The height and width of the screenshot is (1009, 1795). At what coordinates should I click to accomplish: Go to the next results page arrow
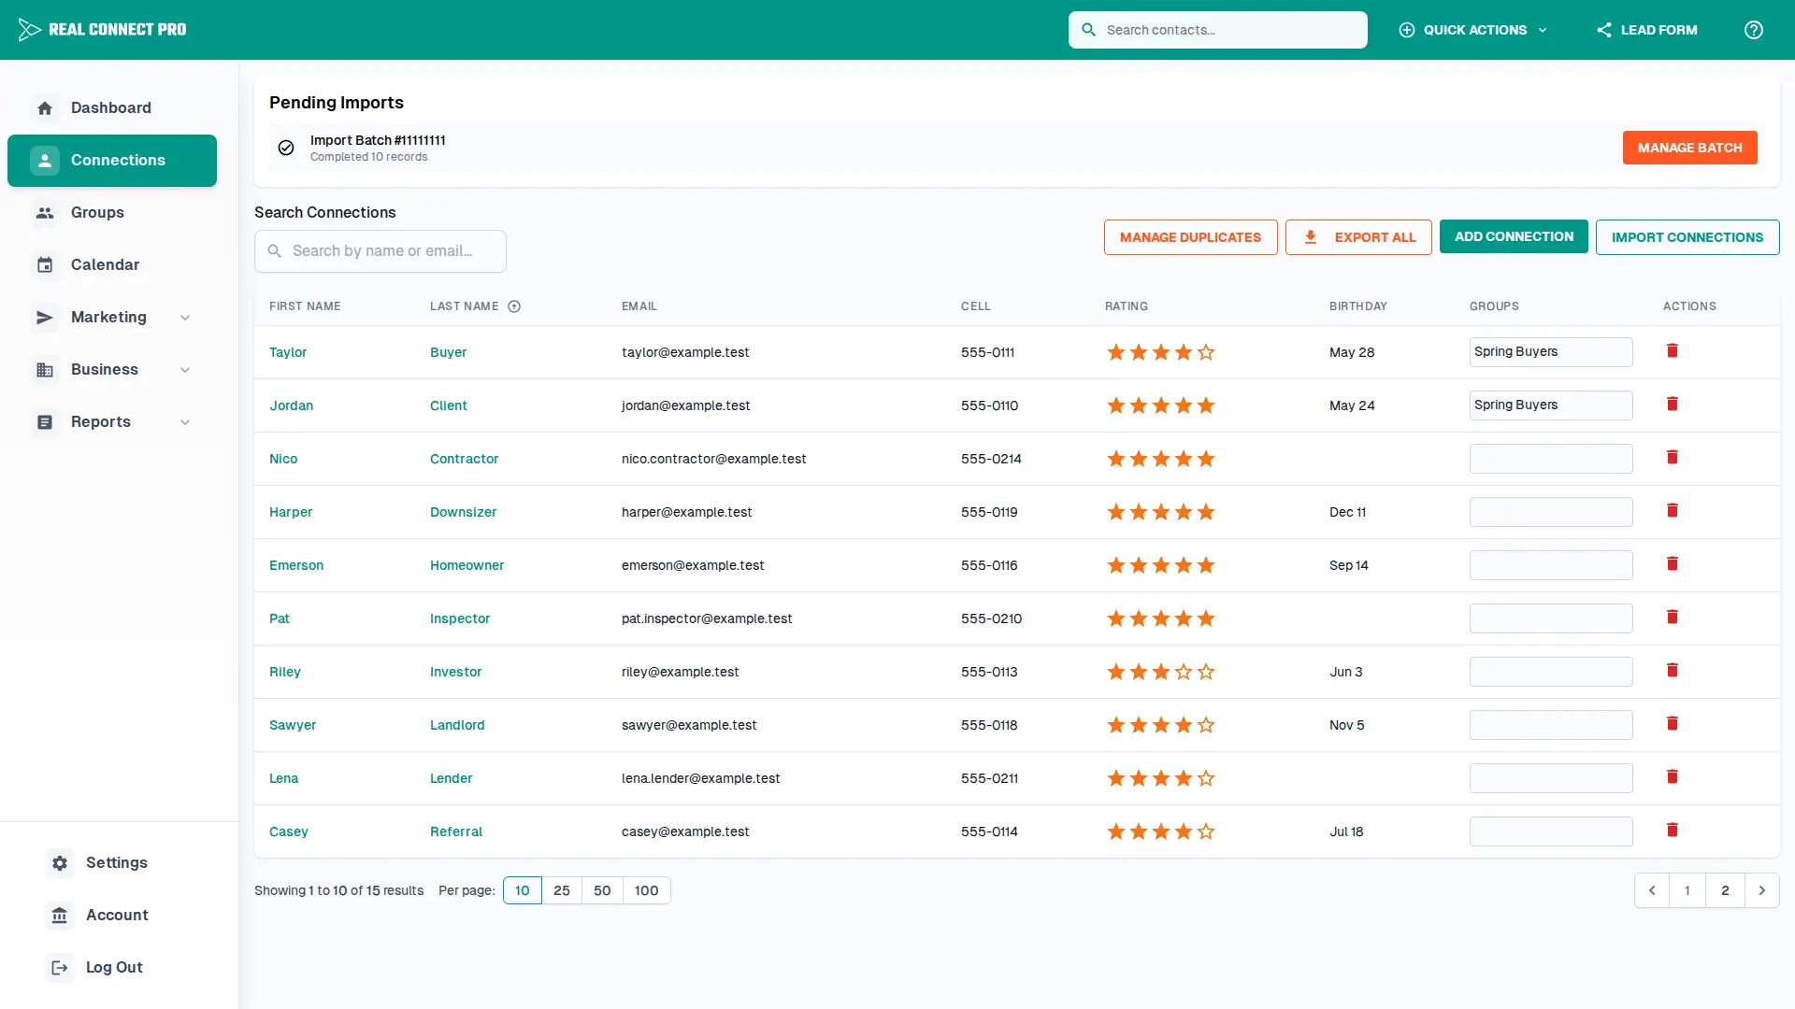(x=1762, y=890)
